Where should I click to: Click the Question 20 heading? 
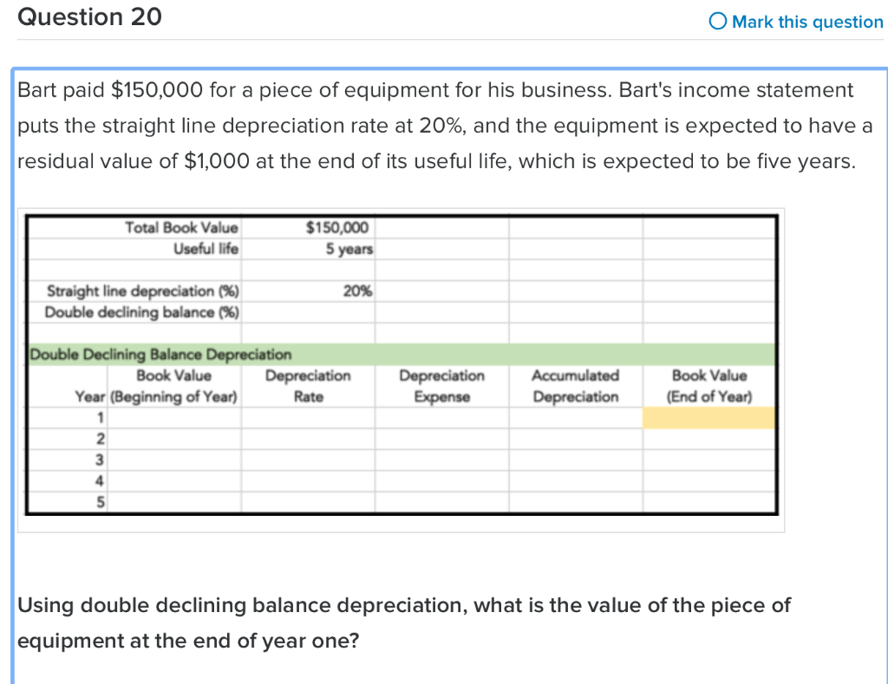point(88,16)
